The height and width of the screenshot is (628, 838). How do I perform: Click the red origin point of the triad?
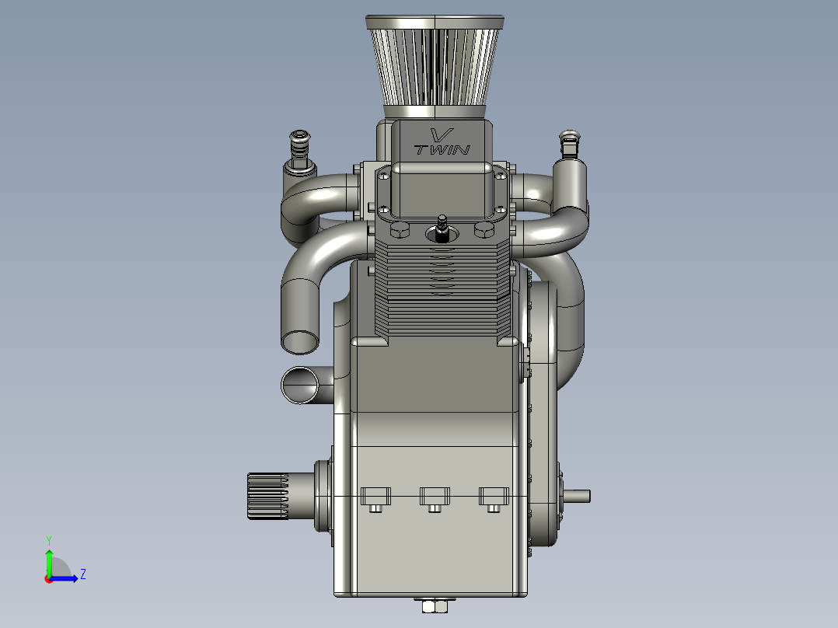pos(48,579)
